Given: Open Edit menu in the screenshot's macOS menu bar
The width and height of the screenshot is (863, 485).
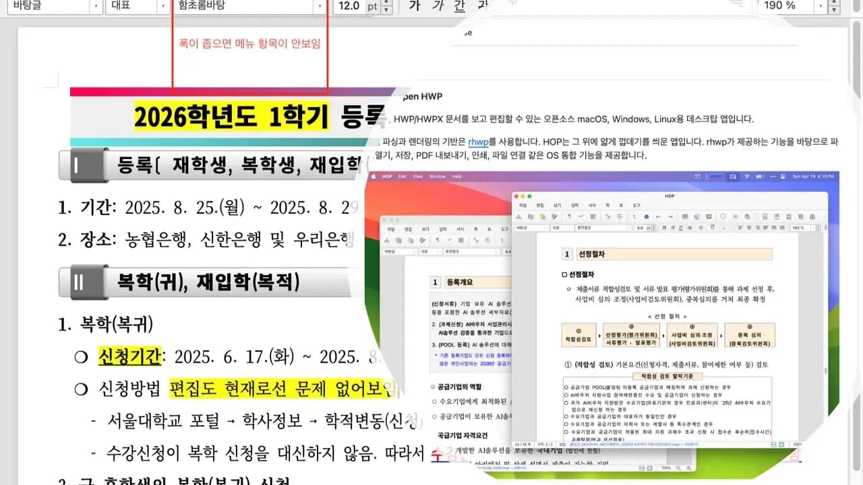Looking at the screenshot, I should point(402,176).
